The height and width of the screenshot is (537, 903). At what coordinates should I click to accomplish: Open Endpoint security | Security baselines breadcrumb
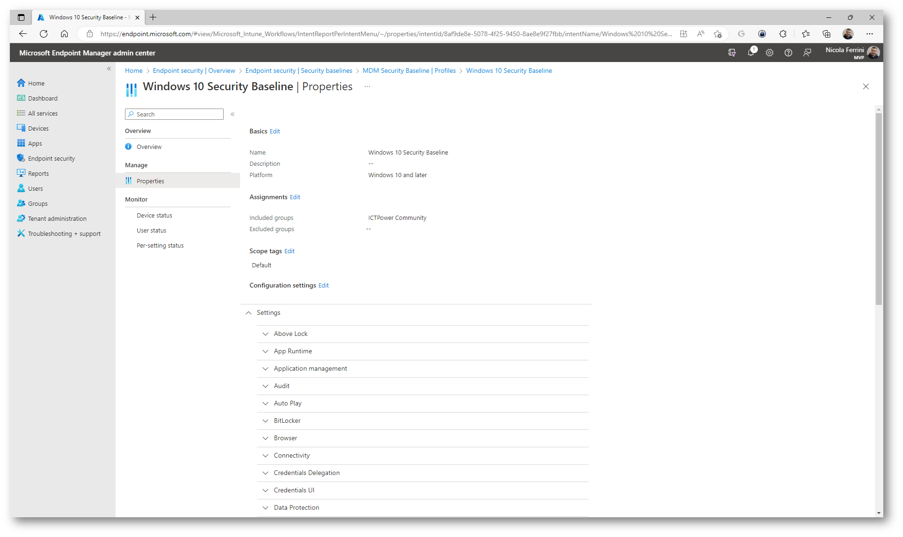click(298, 71)
